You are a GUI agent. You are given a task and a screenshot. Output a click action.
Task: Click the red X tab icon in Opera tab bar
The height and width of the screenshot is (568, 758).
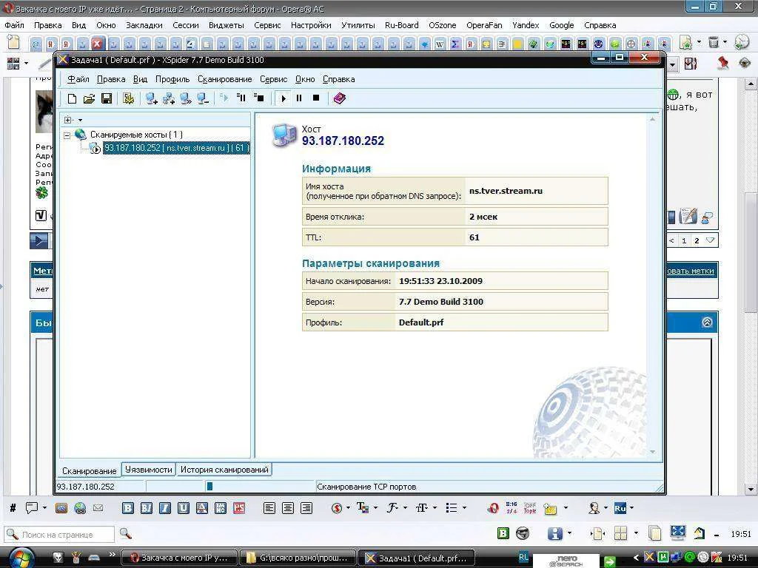(97, 44)
